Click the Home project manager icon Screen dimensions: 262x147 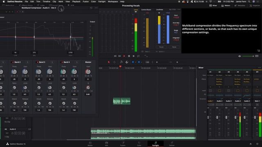pyautogui.click(x=251, y=144)
